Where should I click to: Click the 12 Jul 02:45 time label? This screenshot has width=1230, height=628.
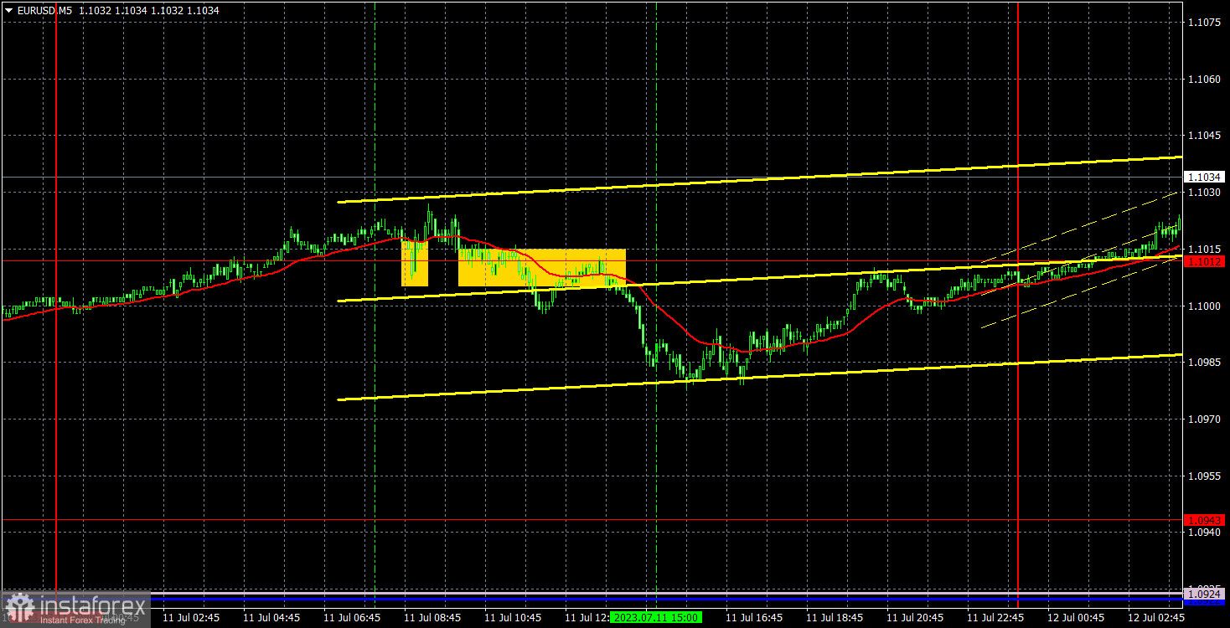[1156, 617]
